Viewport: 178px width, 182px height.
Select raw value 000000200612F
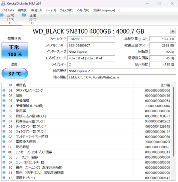pyautogui.click(x=158, y=132)
